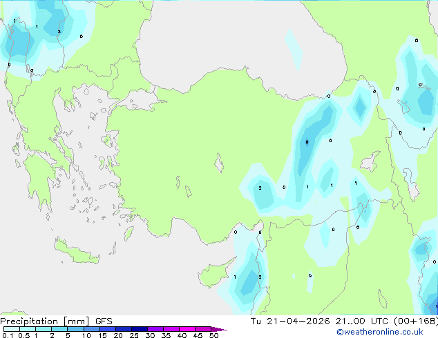Select the 10–15 mm legend swatch
Image resolution: width=438 pixels, height=338 pixels.
pos(91,329)
